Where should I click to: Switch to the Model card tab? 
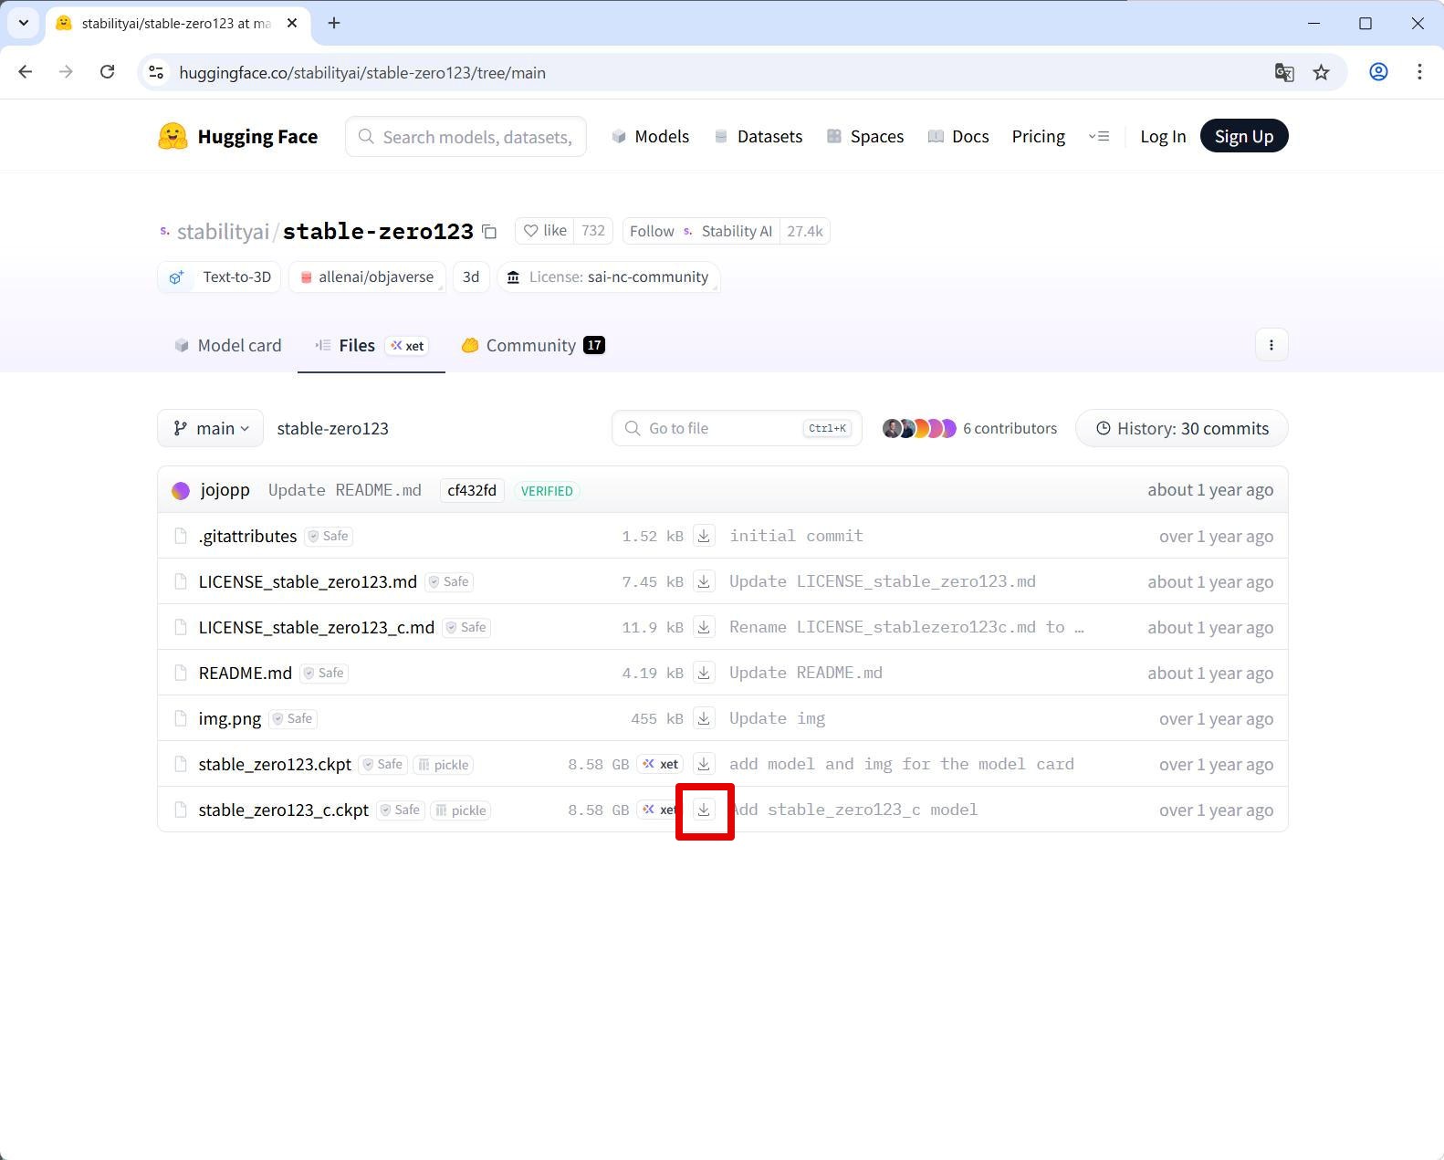228,345
